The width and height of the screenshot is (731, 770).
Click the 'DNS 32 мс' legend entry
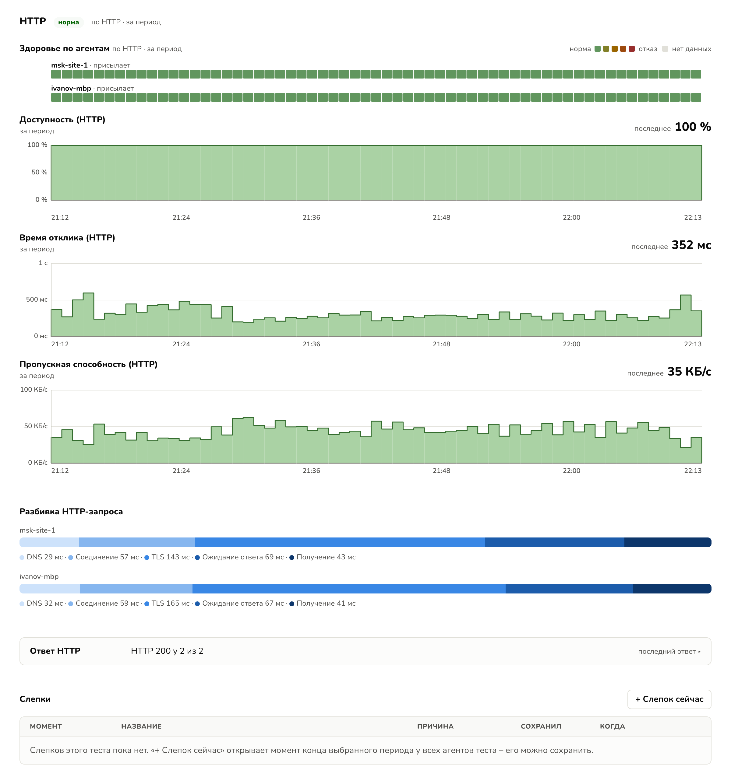pyautogui.click(x=41, y=604)
